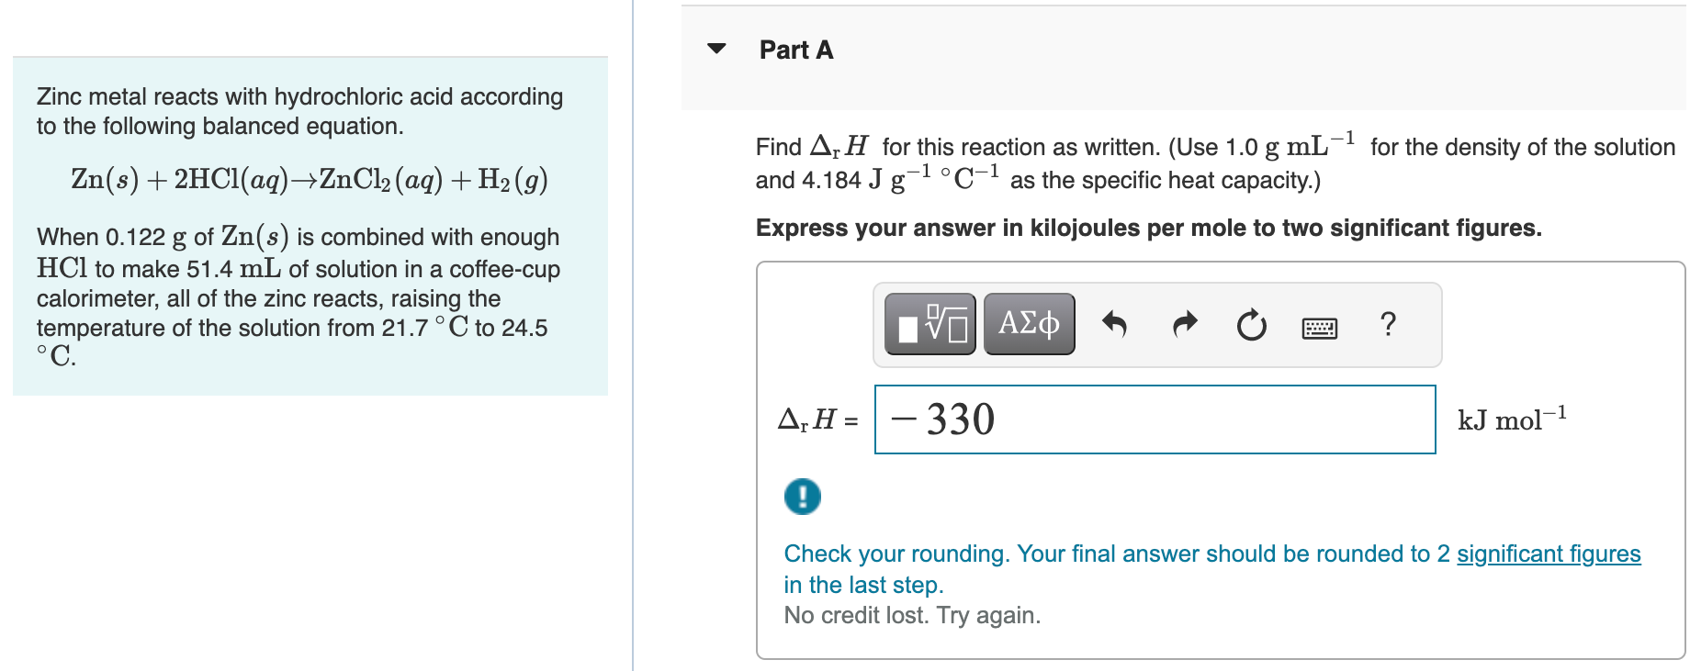Screen dimensions: 1690x671
Task: Click the Try again message
Action: click(x=911, y=615)
